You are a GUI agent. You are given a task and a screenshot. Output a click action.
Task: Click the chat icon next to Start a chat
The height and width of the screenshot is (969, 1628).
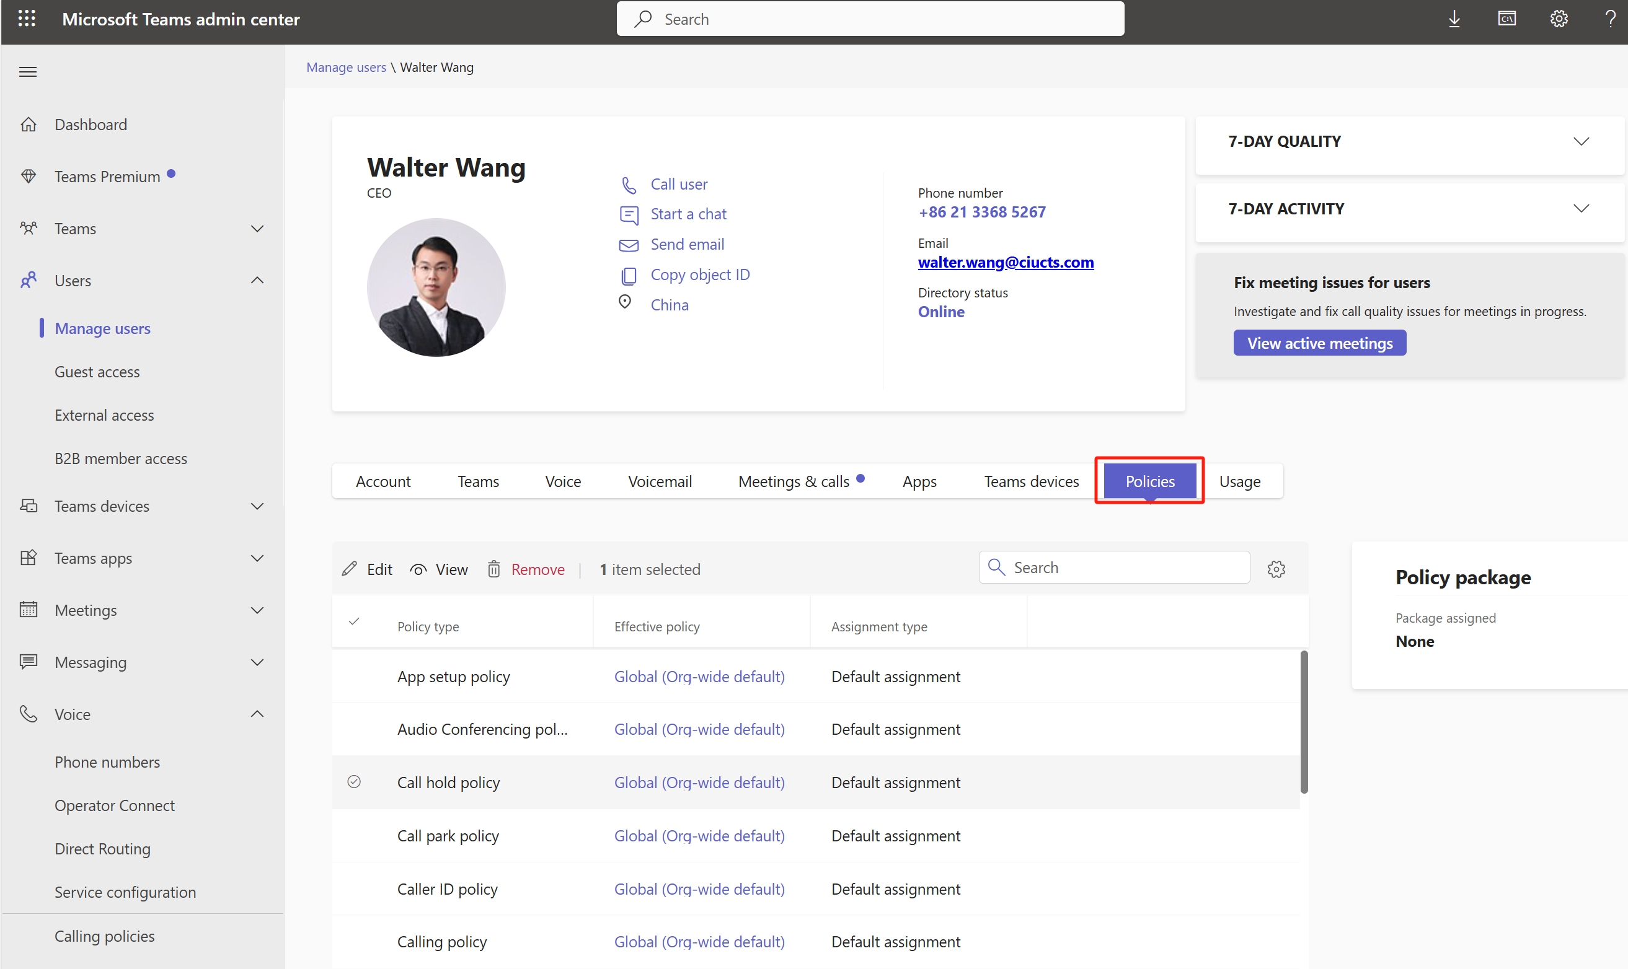point(629,214)
